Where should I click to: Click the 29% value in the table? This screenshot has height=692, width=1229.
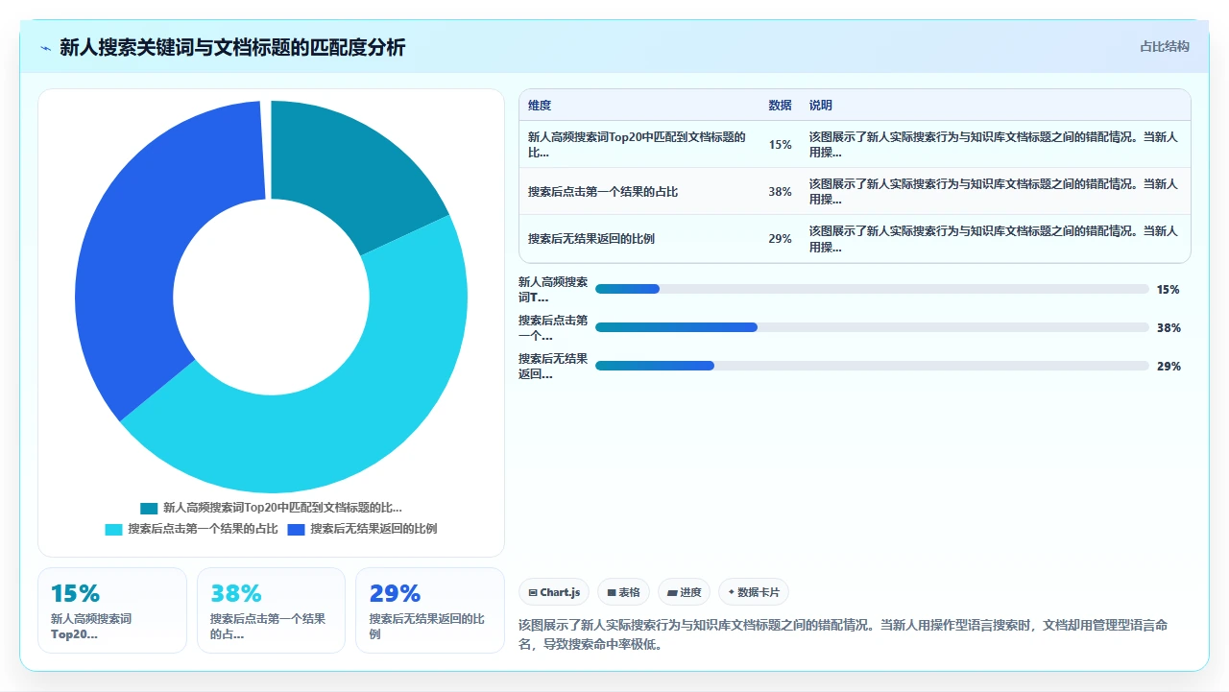coord(780,239)
